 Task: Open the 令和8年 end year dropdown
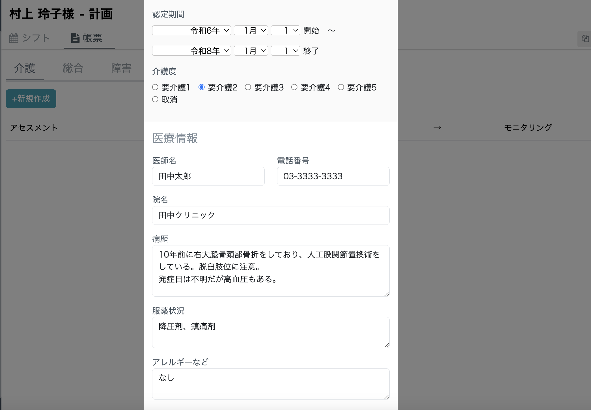(191, 51)
